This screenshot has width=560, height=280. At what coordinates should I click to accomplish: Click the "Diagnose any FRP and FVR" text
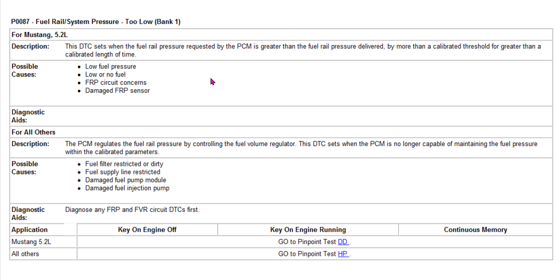tap(132, 210)
